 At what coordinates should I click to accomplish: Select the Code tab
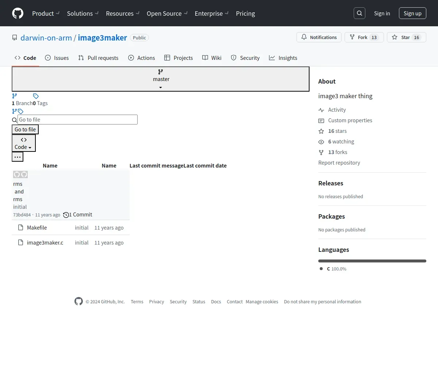[26, 58]
